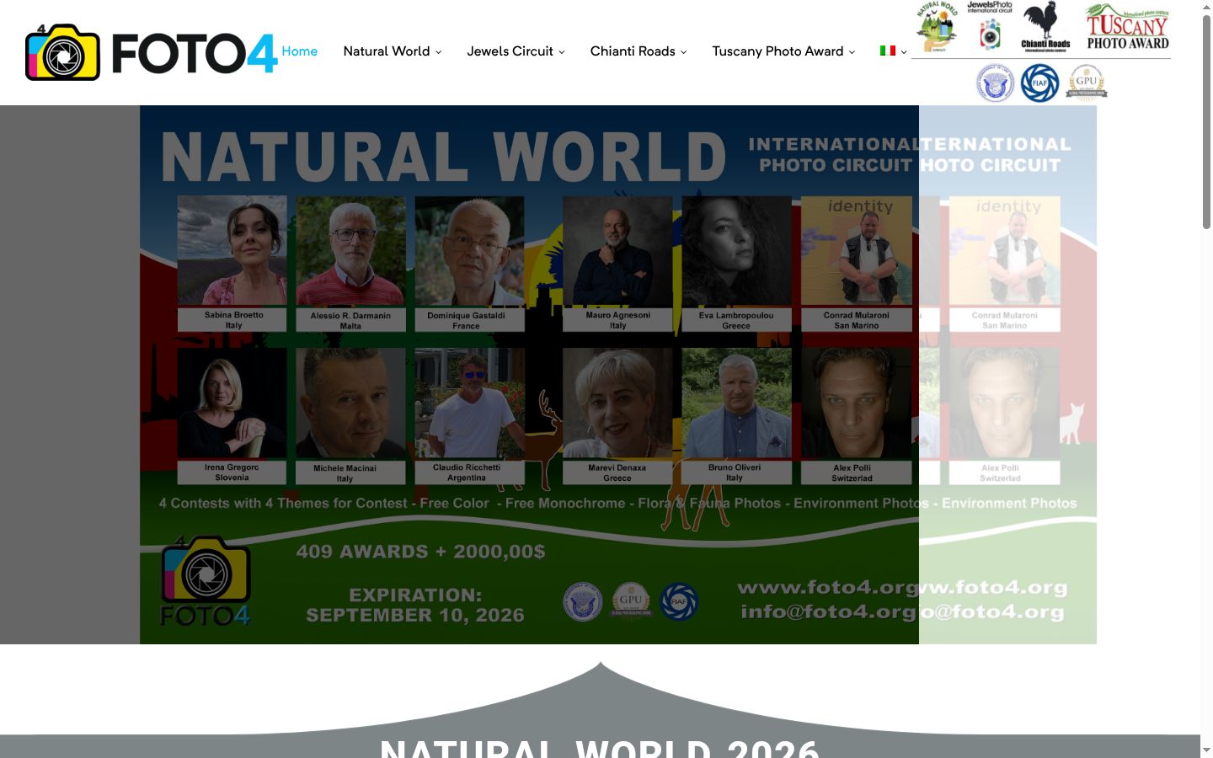Click the "Bruno Oliveri Italy" caption
The height and width of the screenshot is (758, 1213).
coord(736,472)
